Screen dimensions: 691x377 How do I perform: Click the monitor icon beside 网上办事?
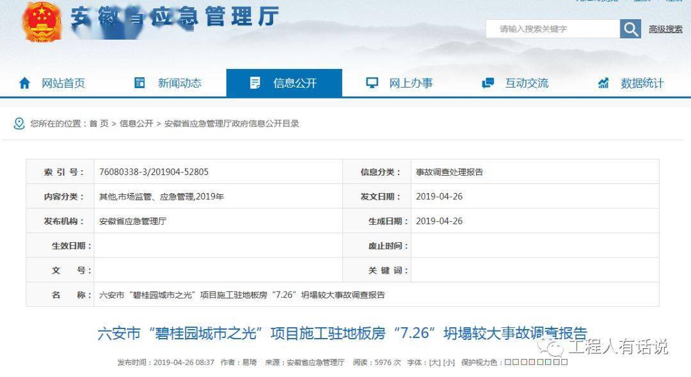click(x=372, y=83)
